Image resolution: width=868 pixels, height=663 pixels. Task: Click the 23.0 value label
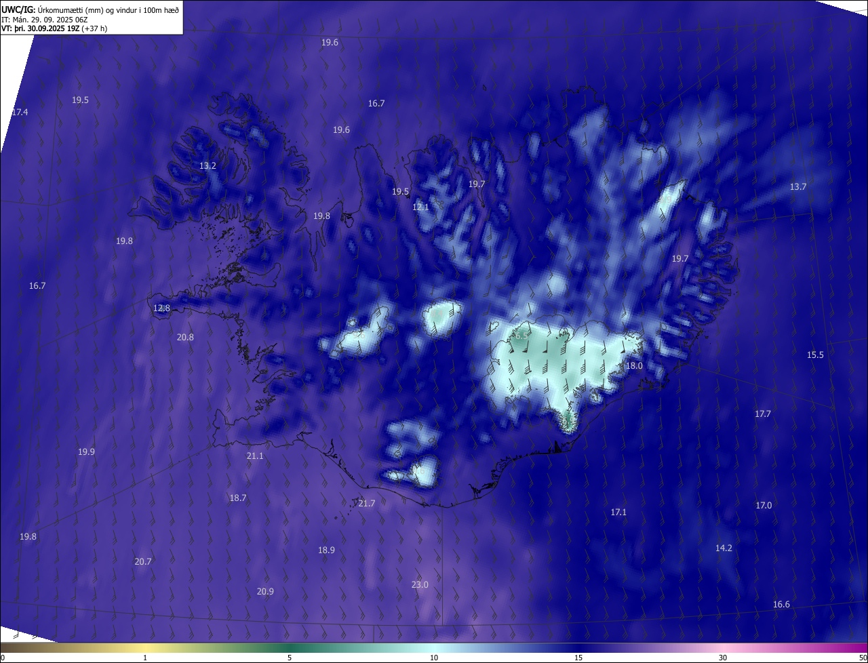[420, 585]
